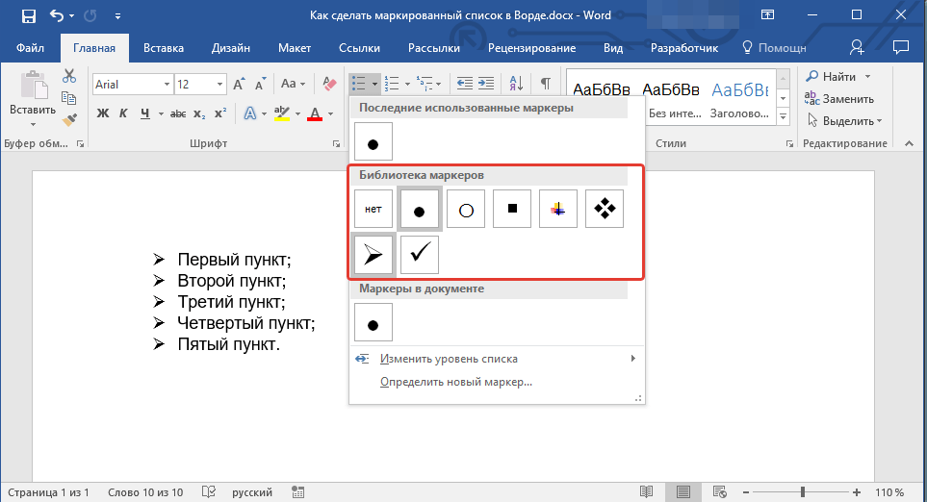Open the Рецензирование tab
This screenshot has height=502, width=927.
(531, 48)
